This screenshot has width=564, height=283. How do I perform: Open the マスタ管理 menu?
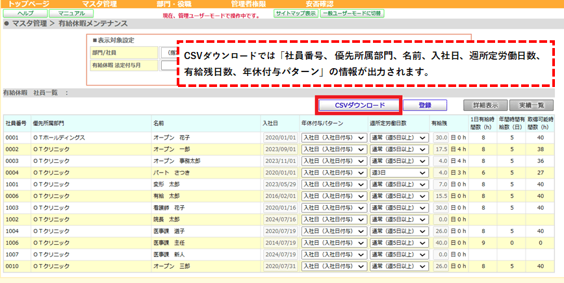(x=99, y=4)
